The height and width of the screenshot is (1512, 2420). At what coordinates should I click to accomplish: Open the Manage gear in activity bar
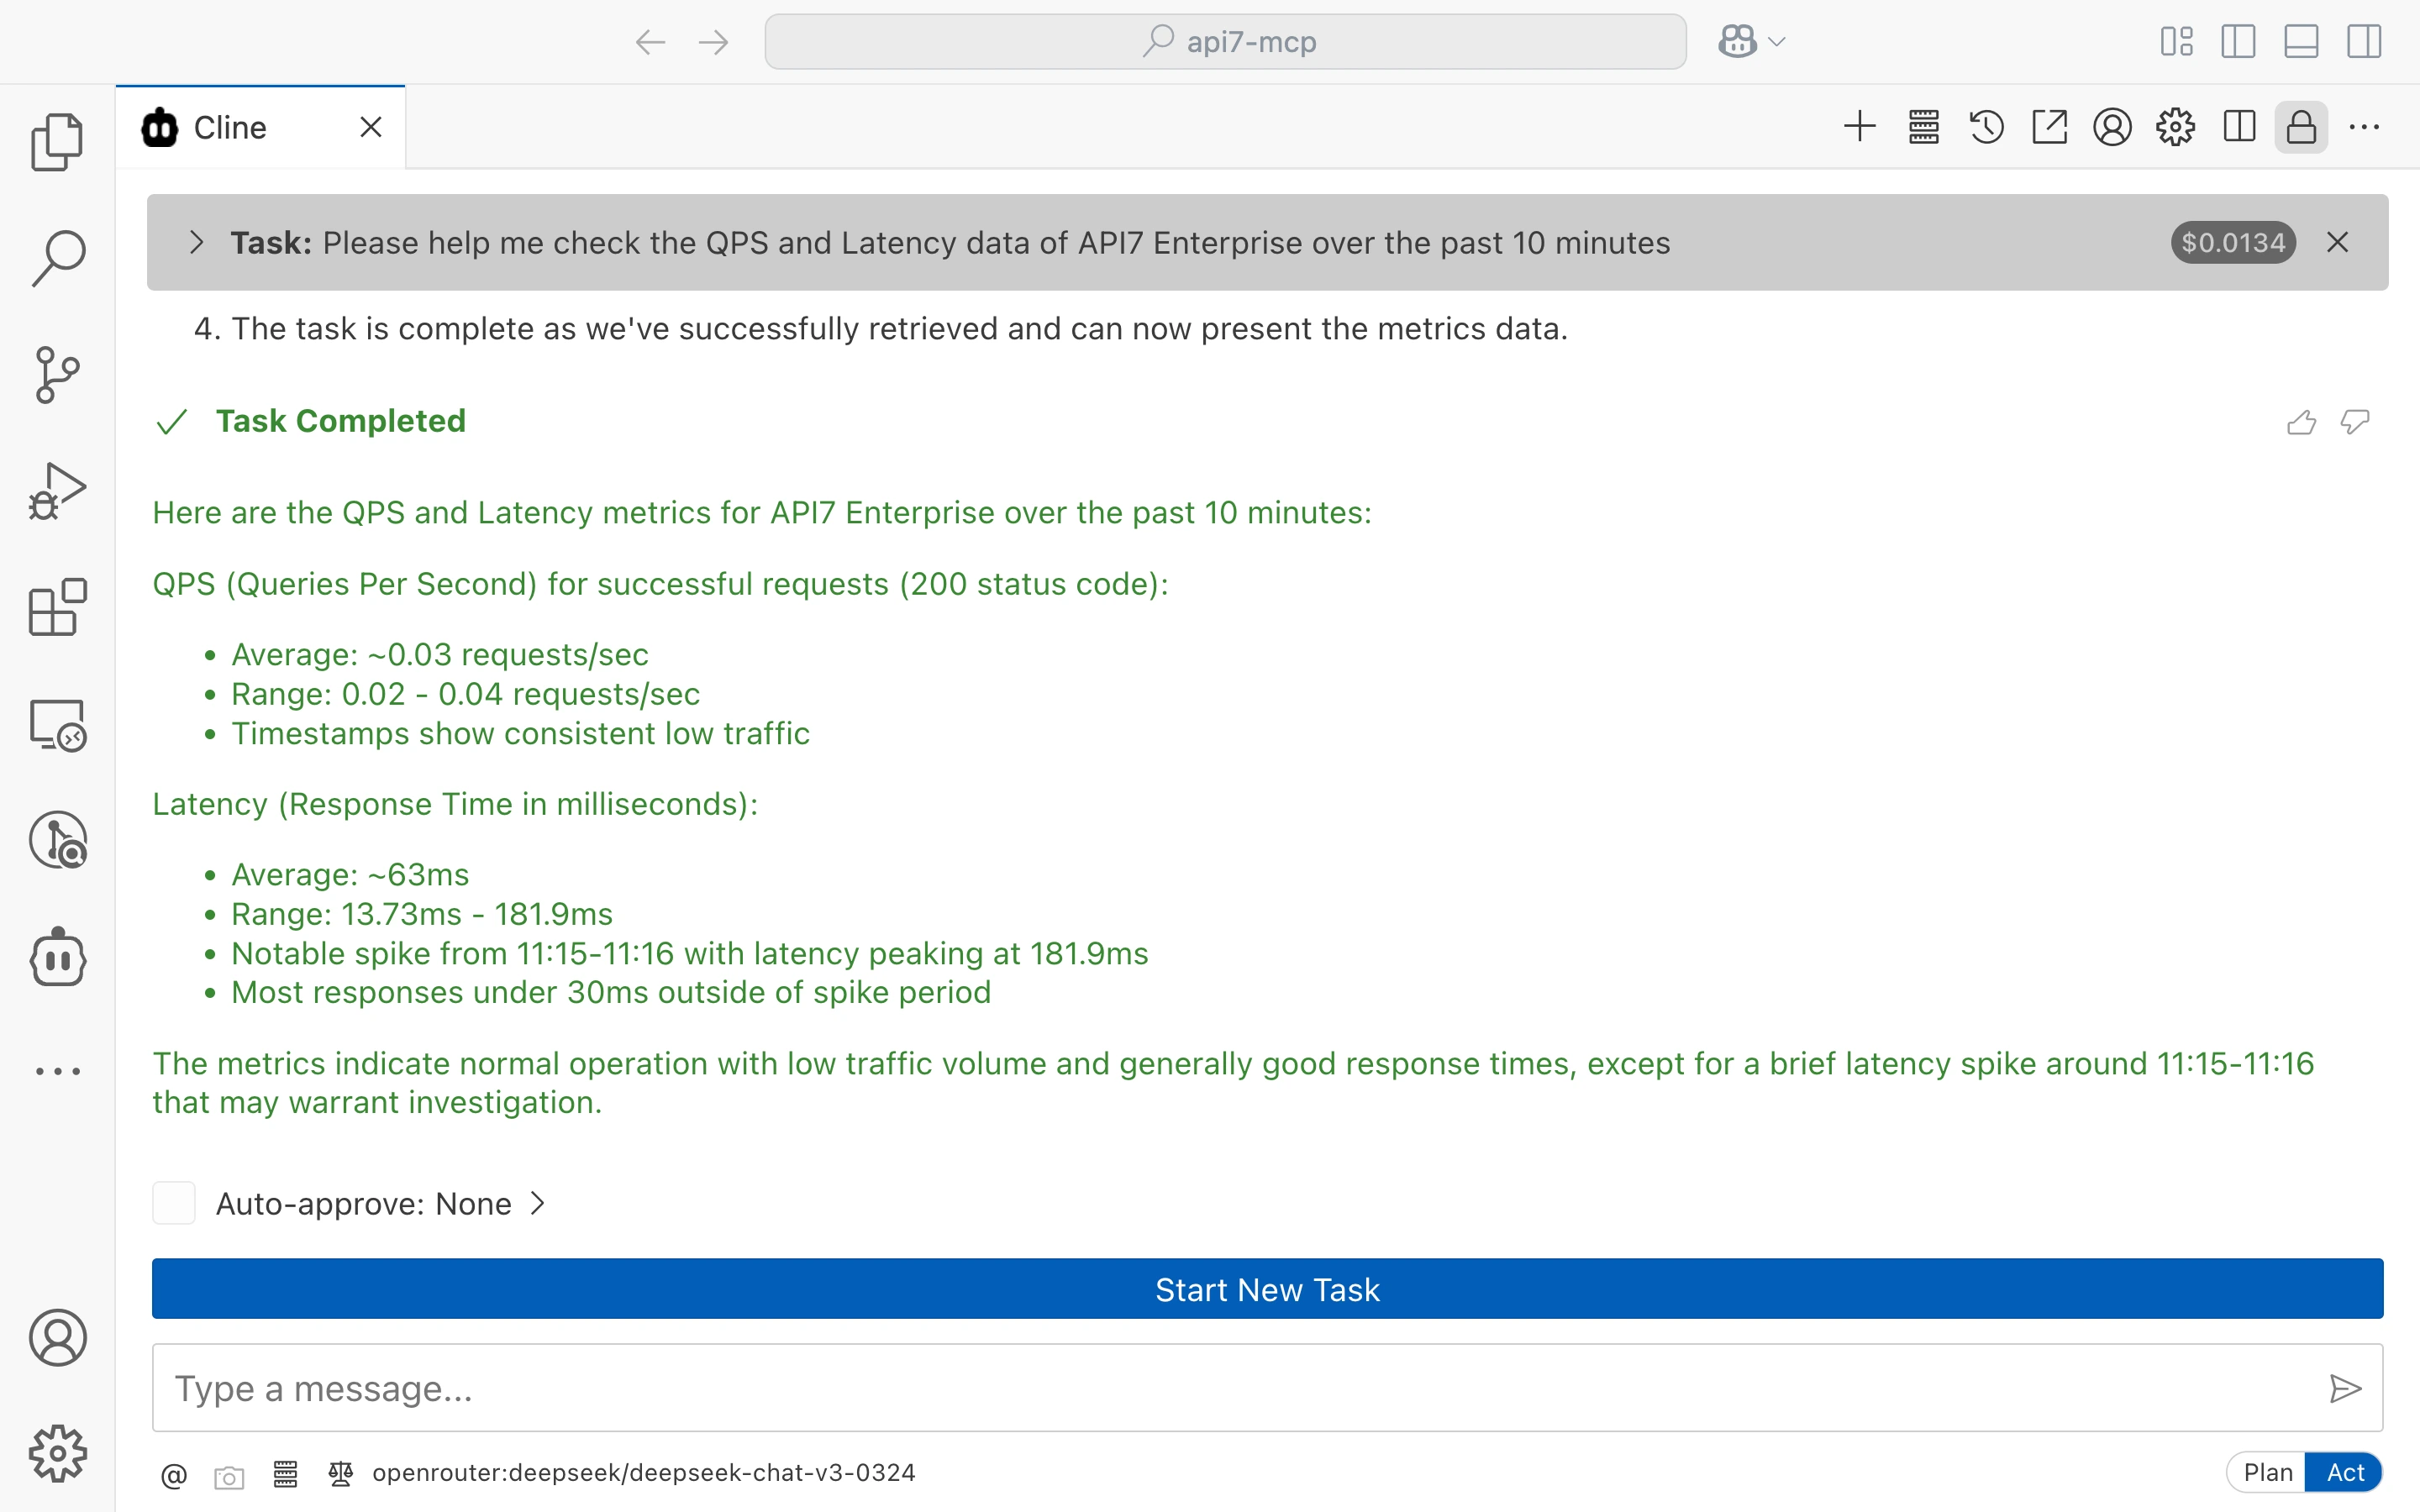[57, 1453]
